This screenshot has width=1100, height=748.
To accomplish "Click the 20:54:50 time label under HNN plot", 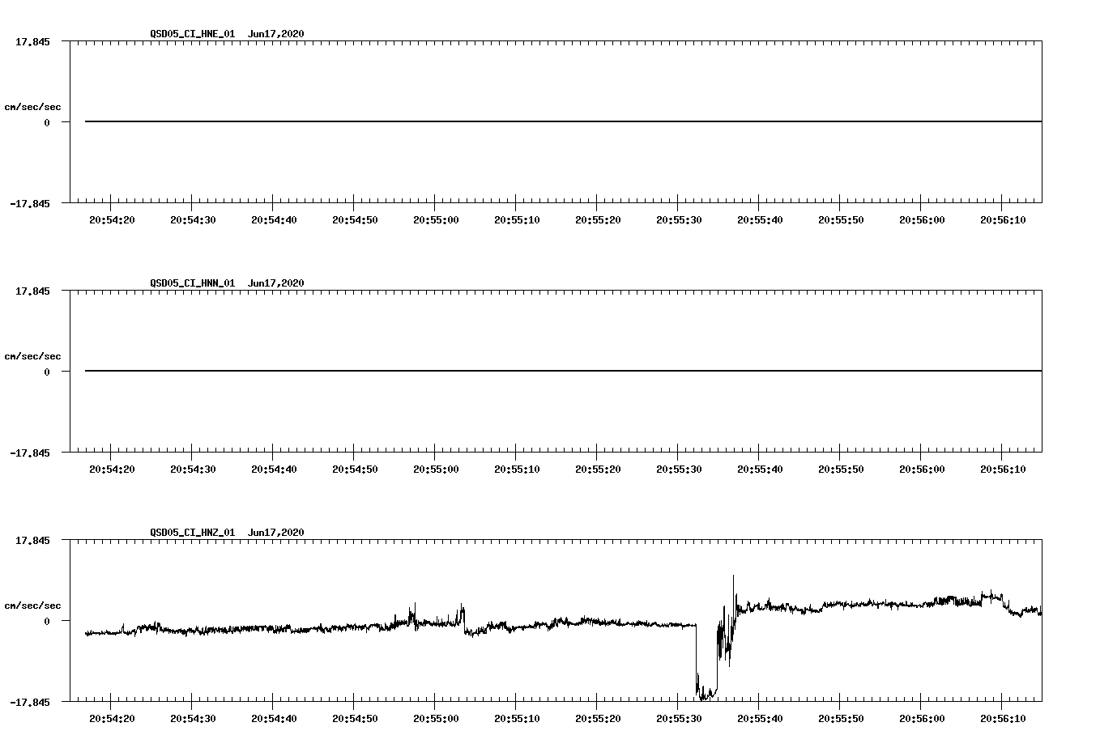I will pyautogui.click(x=355, y=469).
